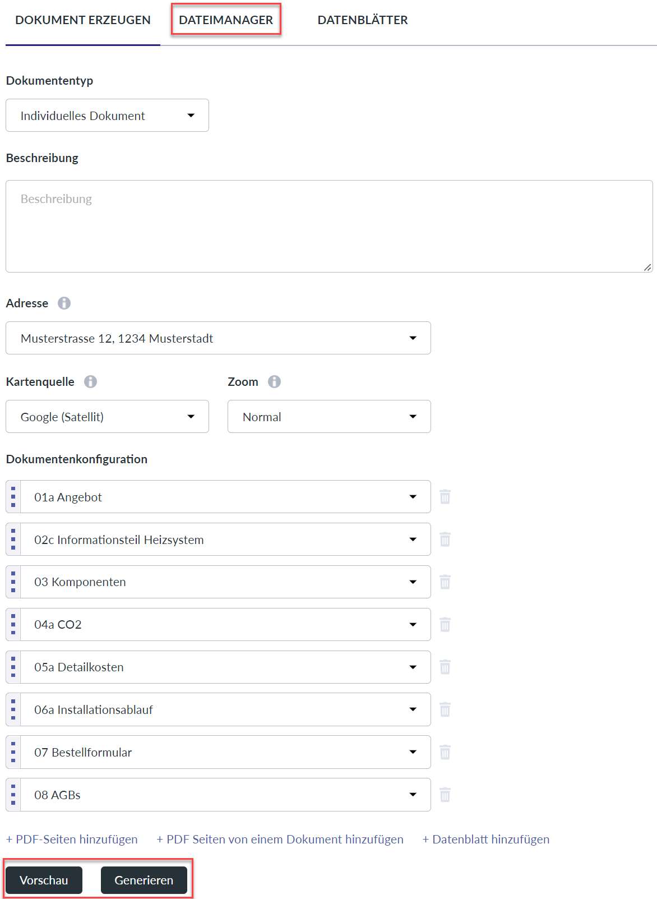Click '+ Datenblatt hinzufügen' link

[485, 840]
